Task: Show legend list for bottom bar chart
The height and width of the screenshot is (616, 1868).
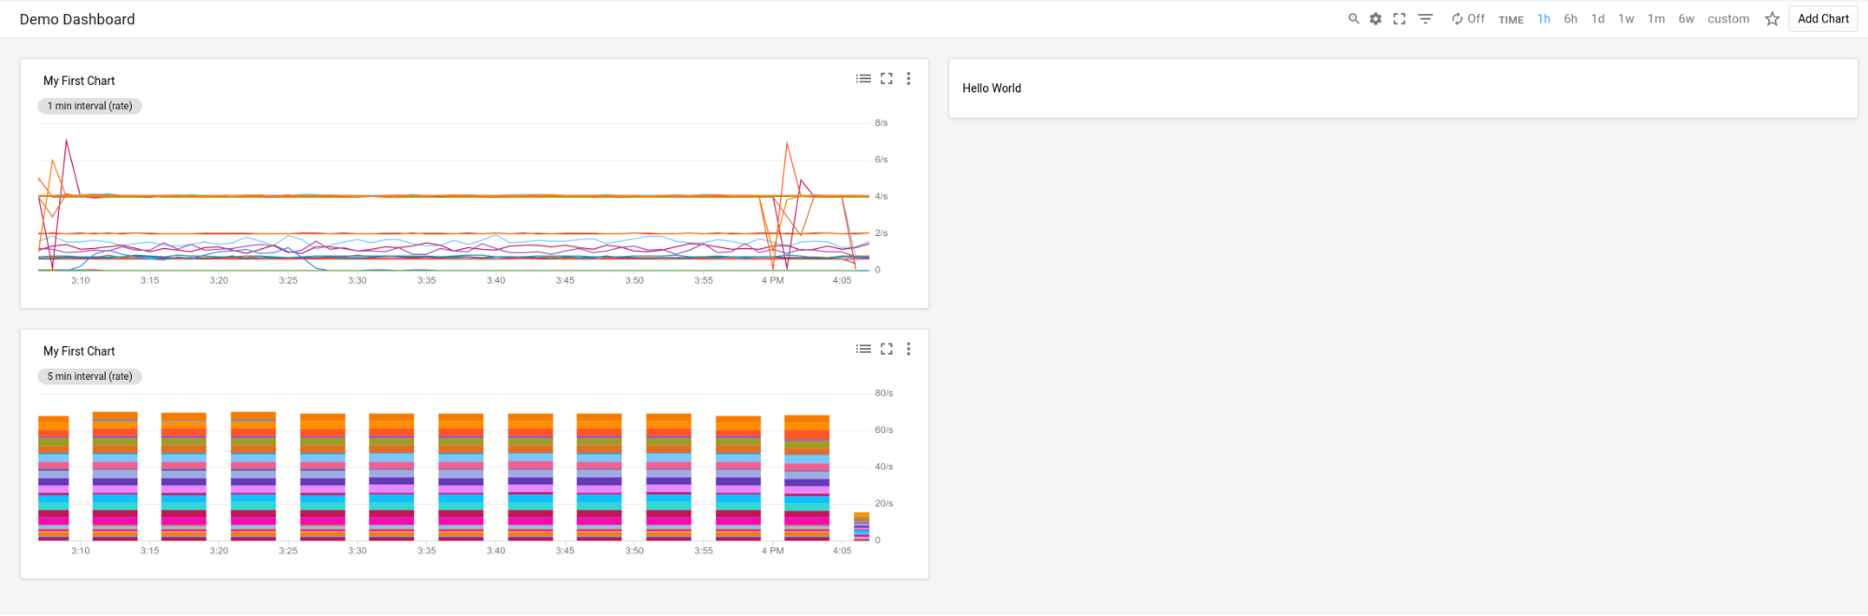Action: (x=863, y=349)
